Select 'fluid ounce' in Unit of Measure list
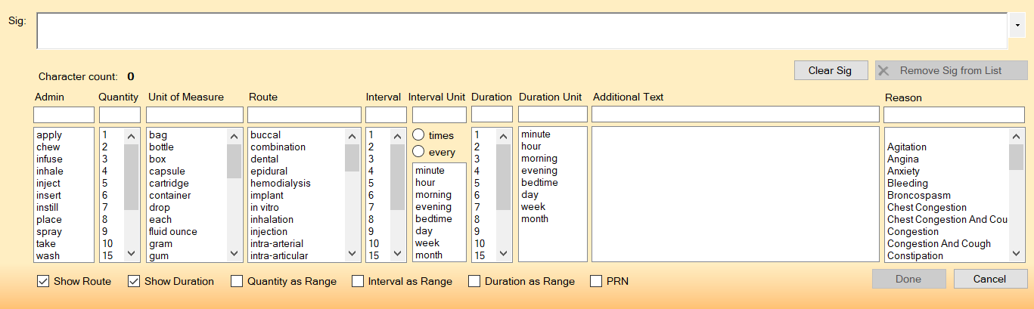Viewport: 1034px width, 309px height. pyautogui.click(x=173, y=232)
